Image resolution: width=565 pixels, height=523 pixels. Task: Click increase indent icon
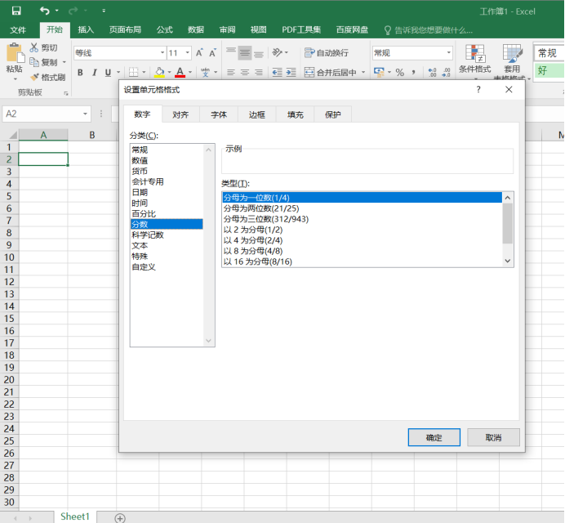tap(291, 73)
